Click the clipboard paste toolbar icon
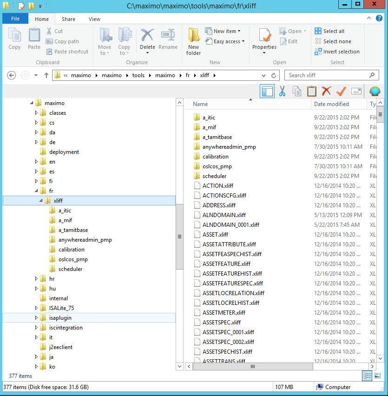Screen dimensions: 388x396 click(x=311, y=91)
